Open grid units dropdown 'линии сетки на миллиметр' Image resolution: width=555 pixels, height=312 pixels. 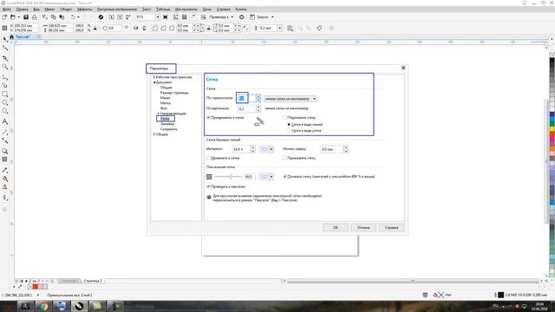click(291, 99)
